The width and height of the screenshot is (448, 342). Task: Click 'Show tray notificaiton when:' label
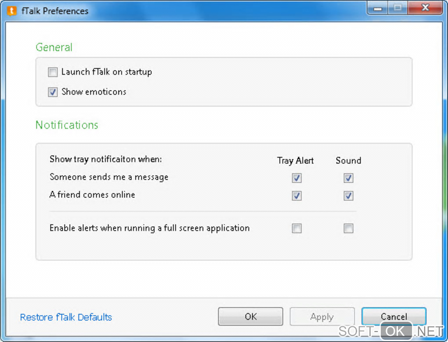click(x=106, y=159)
